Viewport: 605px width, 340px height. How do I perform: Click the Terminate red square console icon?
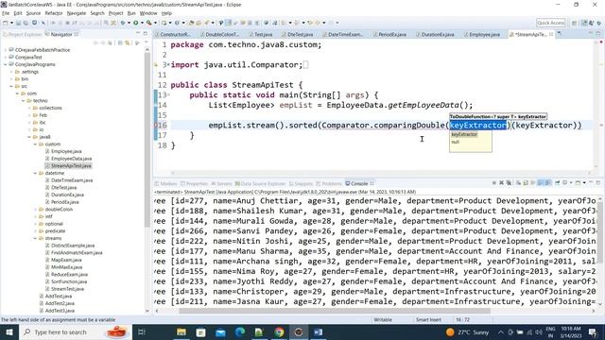click(493, 182)
